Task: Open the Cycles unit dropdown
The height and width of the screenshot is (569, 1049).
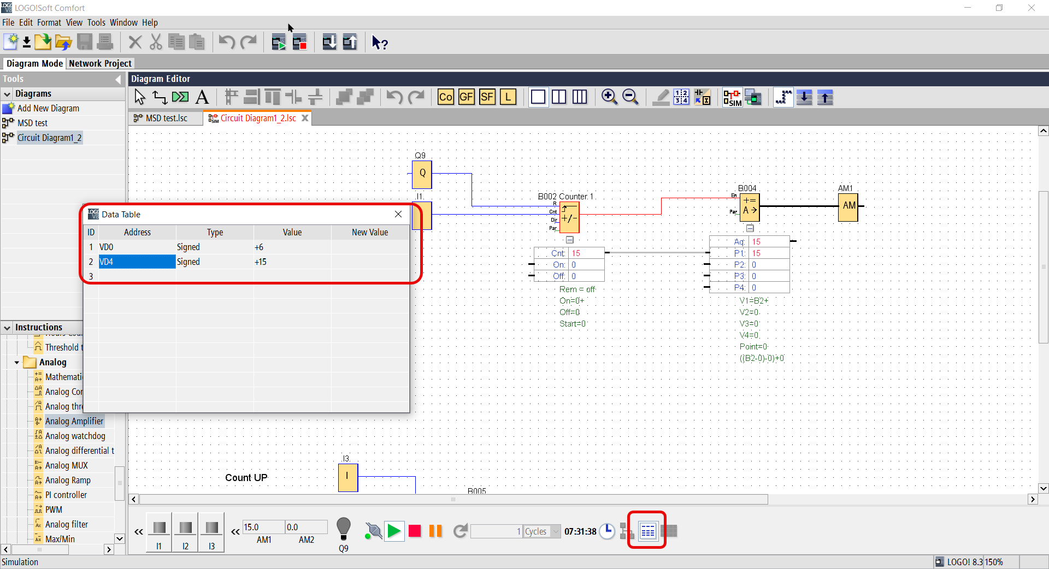Action: click(556, 531)
